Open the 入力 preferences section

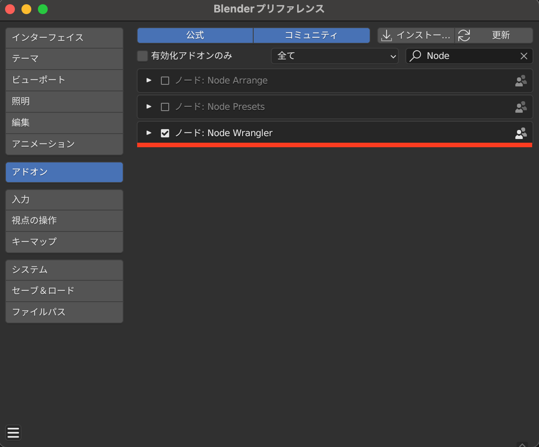pyautogui.click(x=64, y=200)
